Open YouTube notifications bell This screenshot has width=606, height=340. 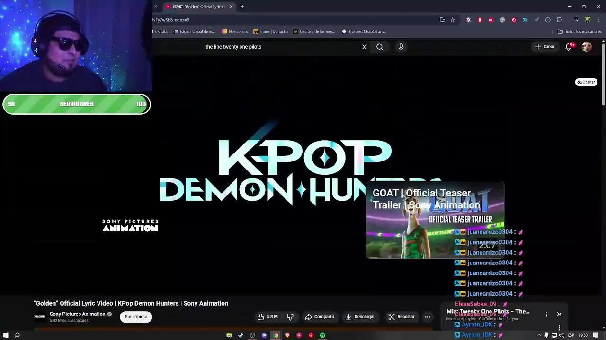pos(569,47)
